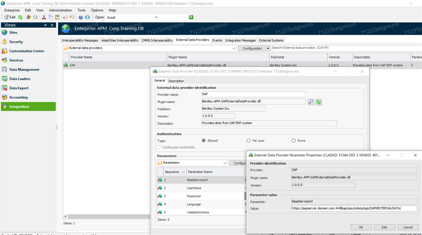The image size is (422, 235).
Task: Click the thumbs-down icon in toolbar
Action: pos(72,17)
